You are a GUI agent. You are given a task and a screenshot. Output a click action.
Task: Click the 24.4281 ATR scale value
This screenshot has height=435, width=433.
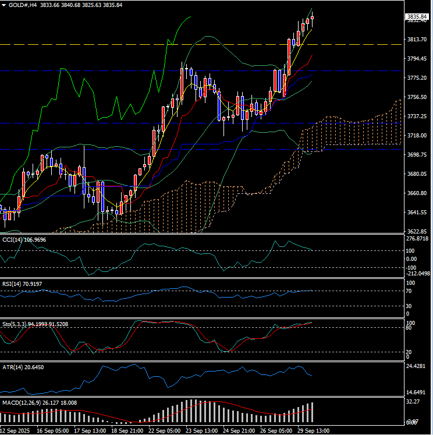point(417,366)
